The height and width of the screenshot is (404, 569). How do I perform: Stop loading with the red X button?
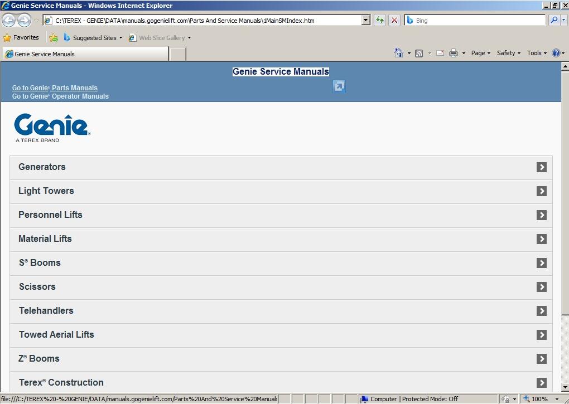click(394, 20)
